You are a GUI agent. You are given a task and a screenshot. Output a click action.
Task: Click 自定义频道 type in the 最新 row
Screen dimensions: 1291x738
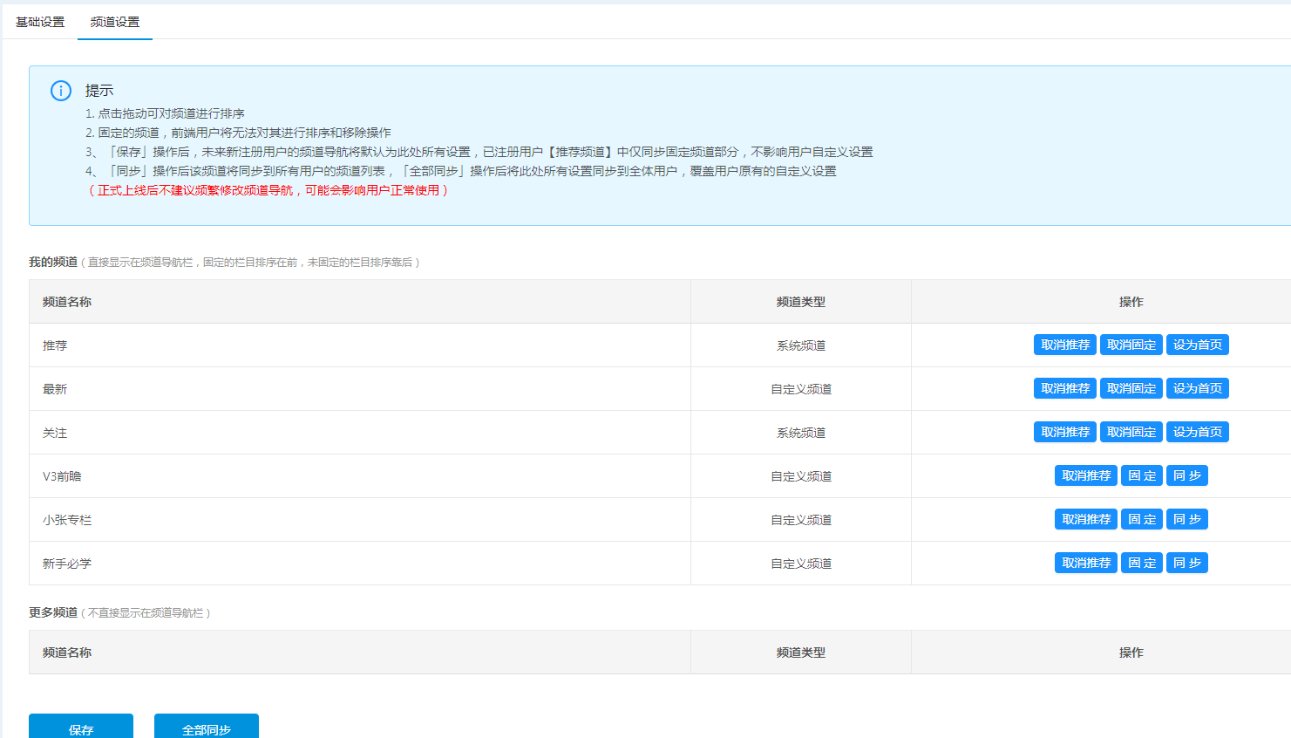(x=801, y=389)
